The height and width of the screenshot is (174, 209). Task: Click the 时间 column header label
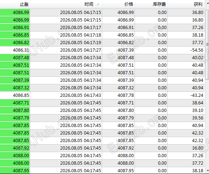[89, 4]
